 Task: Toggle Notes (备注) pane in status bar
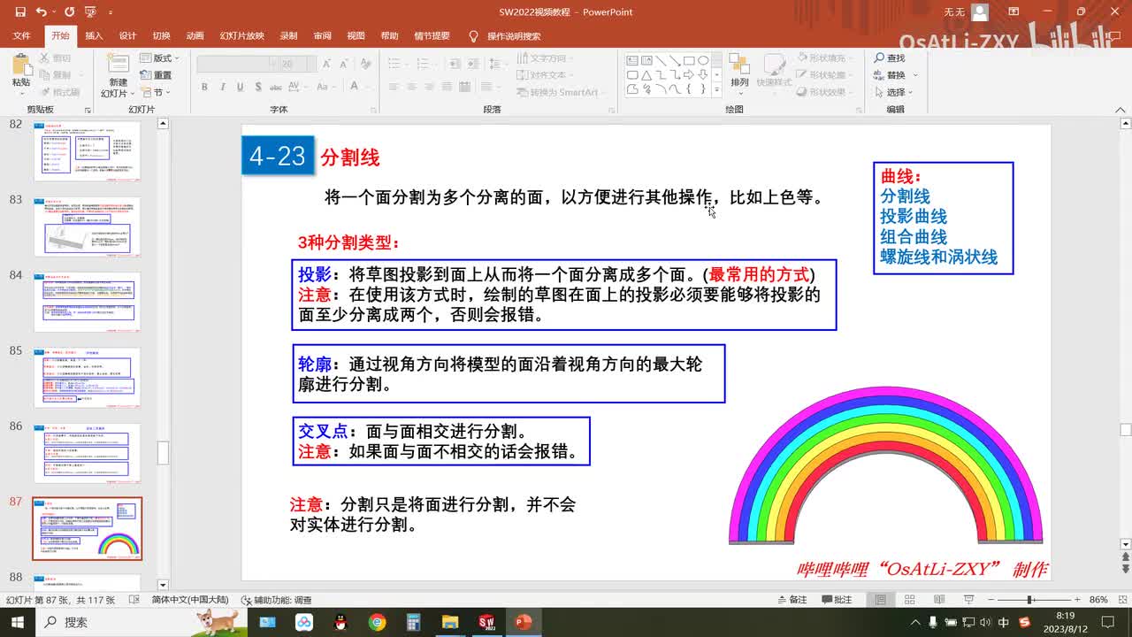pyautogui.click(x=791, y=599)
